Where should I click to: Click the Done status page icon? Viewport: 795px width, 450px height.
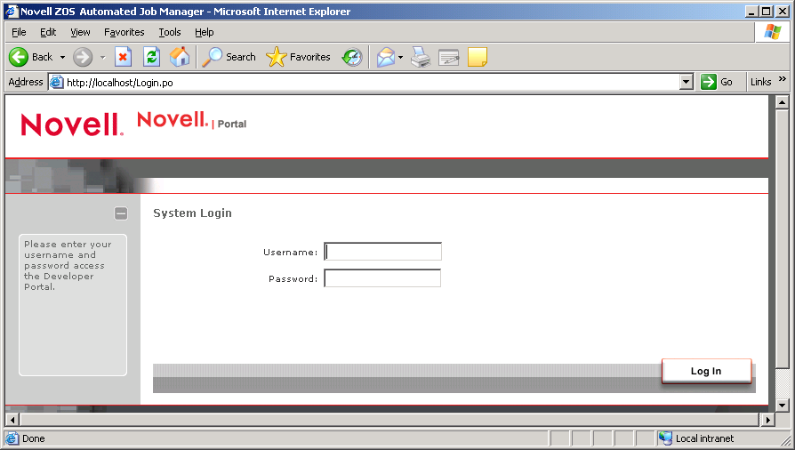point(12,438)
